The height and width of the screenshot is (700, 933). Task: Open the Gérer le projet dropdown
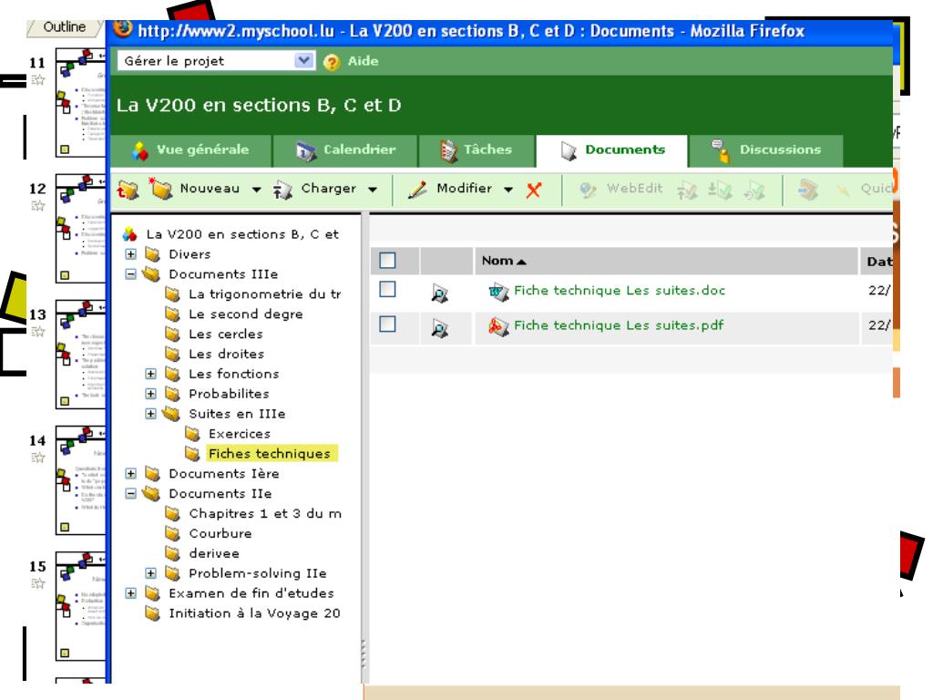[x=217, y=61]
